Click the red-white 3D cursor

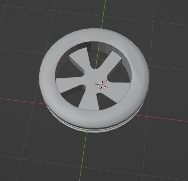[x=102, y=85]
